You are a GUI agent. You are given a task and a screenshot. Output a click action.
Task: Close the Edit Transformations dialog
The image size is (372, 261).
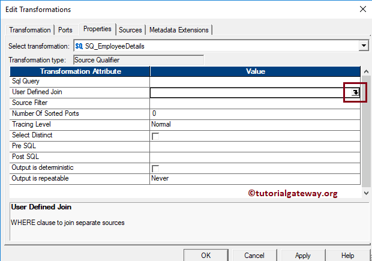pyautogui.click(x=361, y=9)
